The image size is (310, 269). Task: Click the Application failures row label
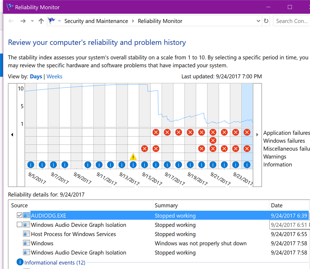[287, 133]
